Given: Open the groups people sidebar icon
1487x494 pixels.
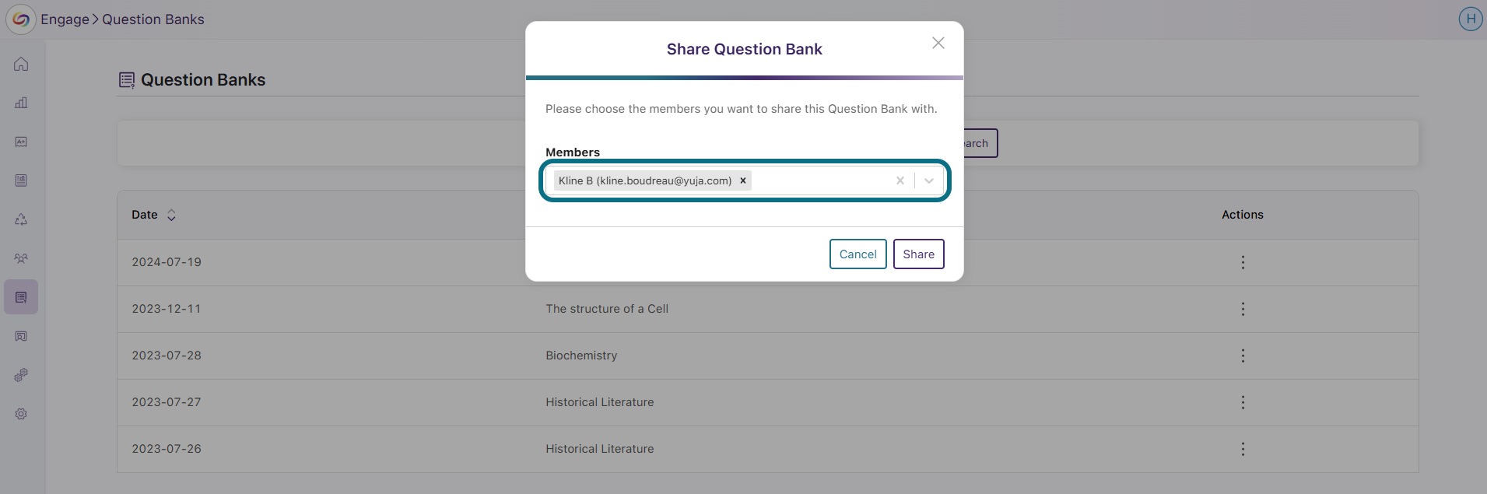Looking at the screenshot, I should click(x=21, y=258).
